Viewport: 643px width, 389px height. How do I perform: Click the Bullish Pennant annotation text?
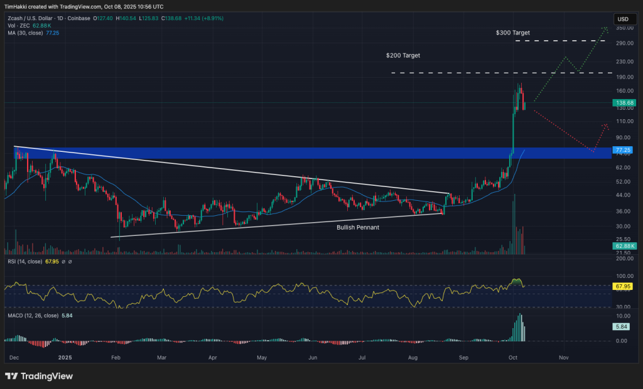point(358,228)
